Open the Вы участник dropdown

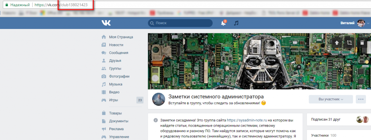(331, 99)
